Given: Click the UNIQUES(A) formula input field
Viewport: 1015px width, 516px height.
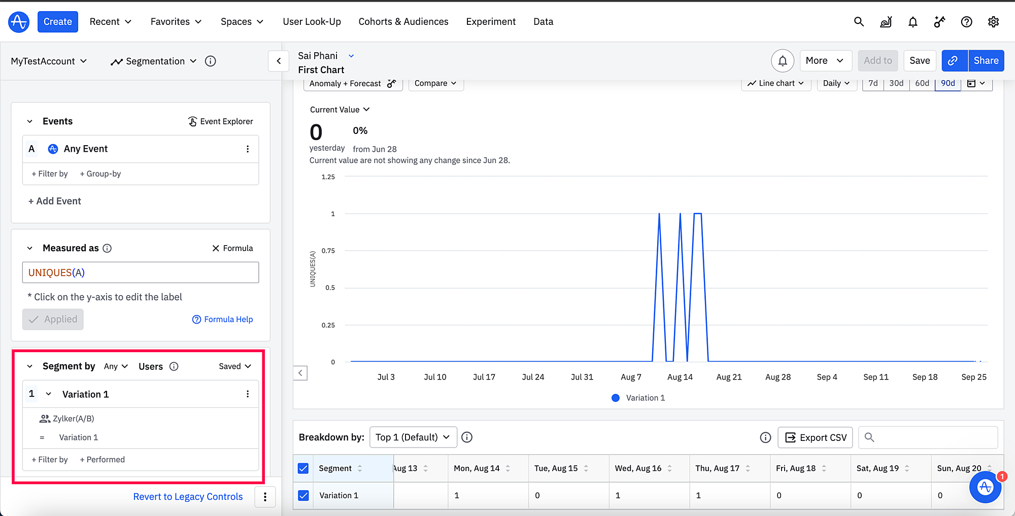Looking at the screenshot, I should point(141,272).
